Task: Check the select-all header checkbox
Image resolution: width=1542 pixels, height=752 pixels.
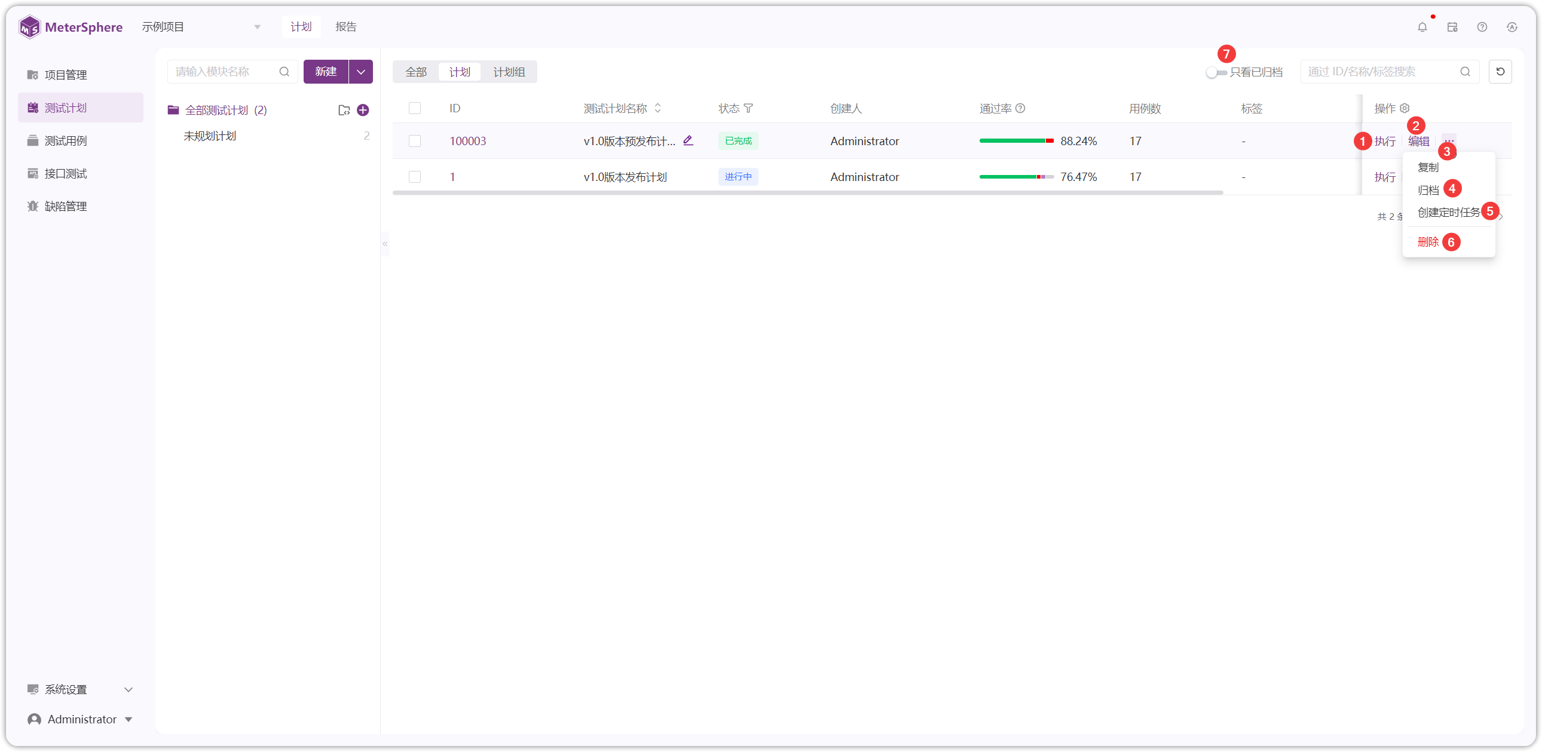Action: (x=415, y=108)
